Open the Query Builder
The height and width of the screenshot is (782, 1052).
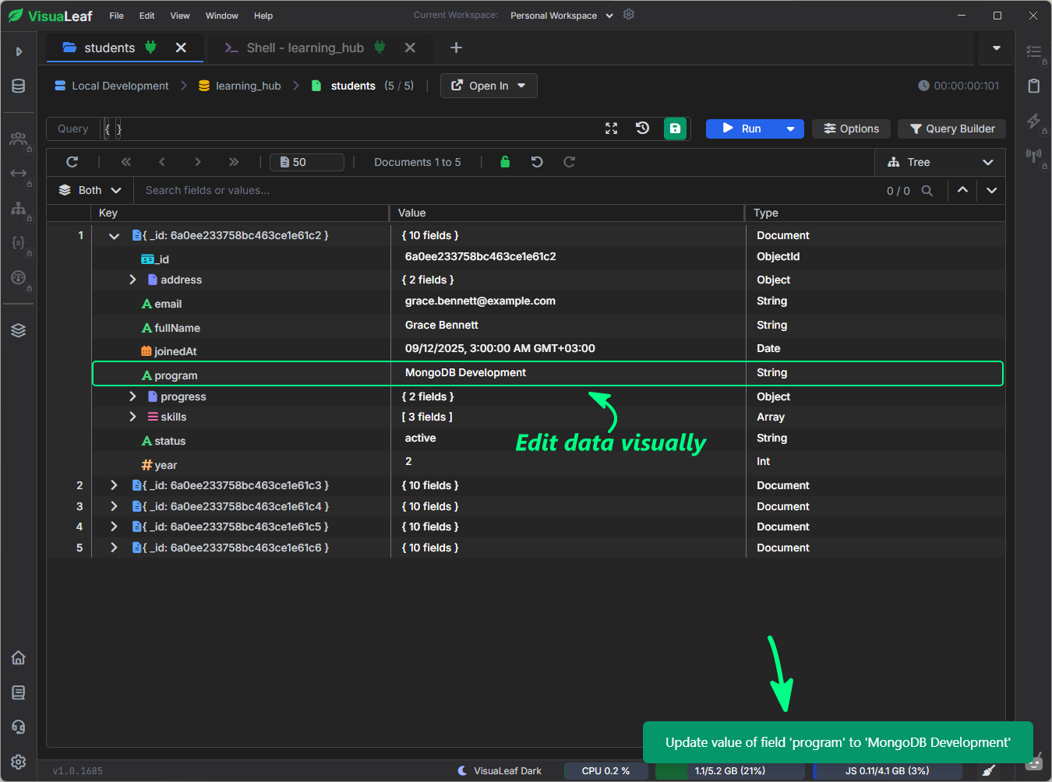coord(952,129)
